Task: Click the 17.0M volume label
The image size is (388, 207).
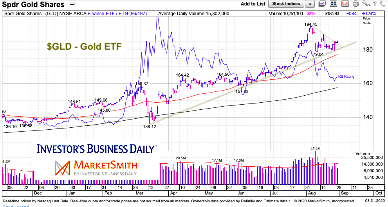Action: [239, 161]
